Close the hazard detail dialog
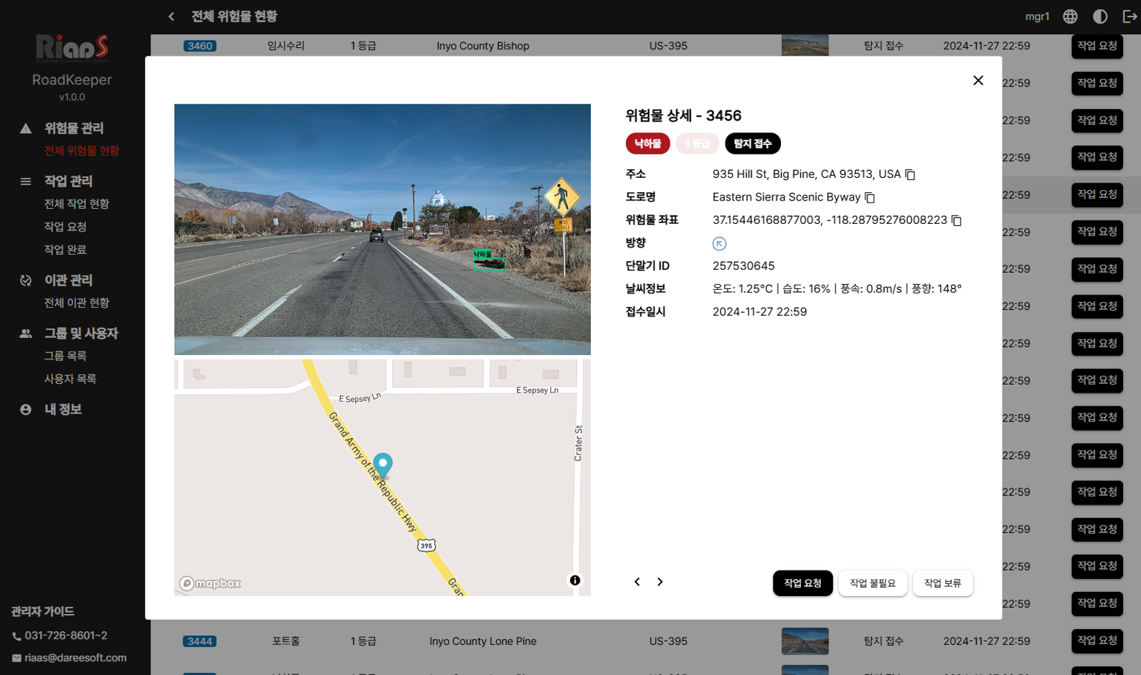The width and height of the screenshot is (1141, 675). [978, 80]
